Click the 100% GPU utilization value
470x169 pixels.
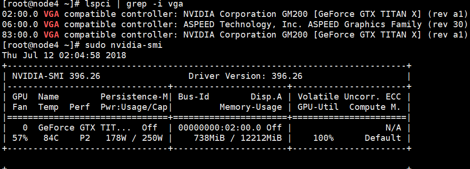click(323, 138)
